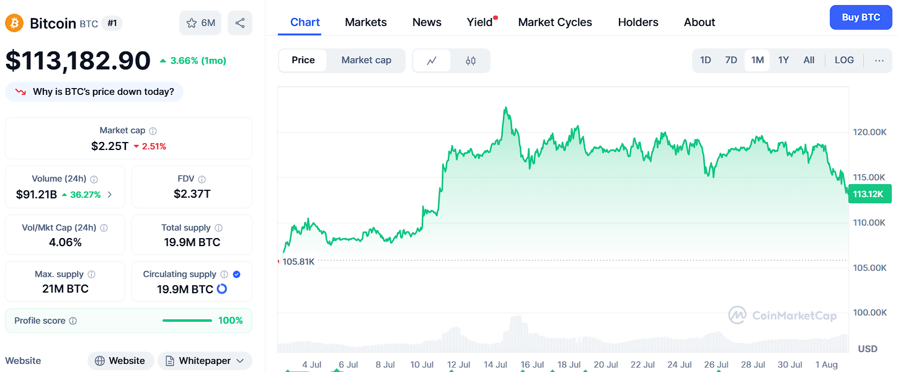Click the 21M BTC max supply value
The height and width of the screenshot is (372, 898).
(65, 289)
